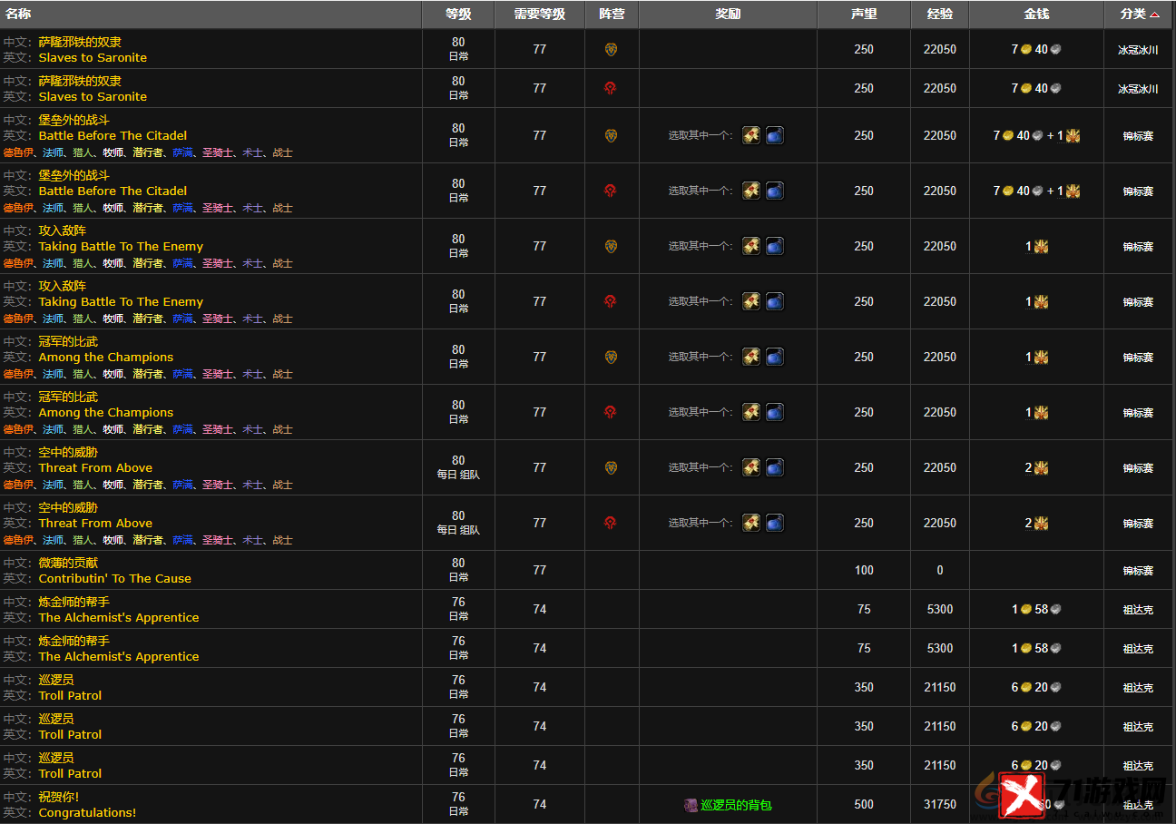Open 攻入敌阵 link in the Horde row
Screen dimensions: 1176x824
[x=63, y=286]
